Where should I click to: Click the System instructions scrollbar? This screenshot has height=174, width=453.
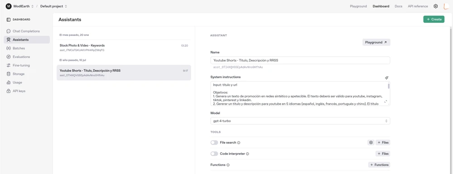tap(389, 86)
